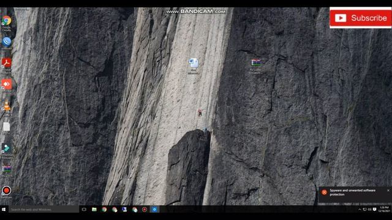Open VLC media player desktop shortcut
The width and height of the screenshot is (392, 220).
[7, 106]
